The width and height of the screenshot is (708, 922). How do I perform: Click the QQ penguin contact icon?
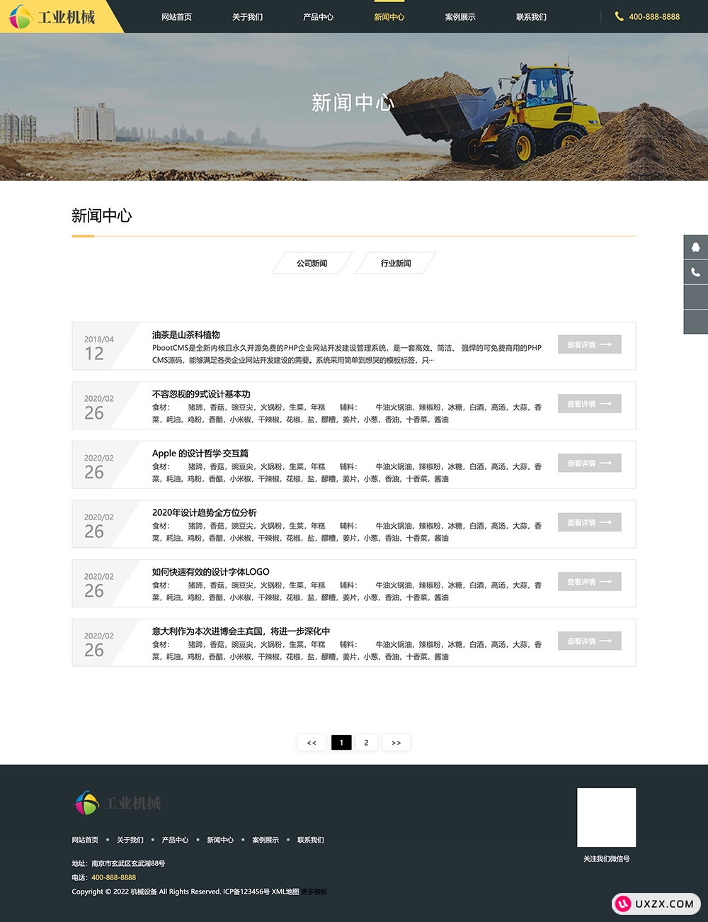(695, 247)
